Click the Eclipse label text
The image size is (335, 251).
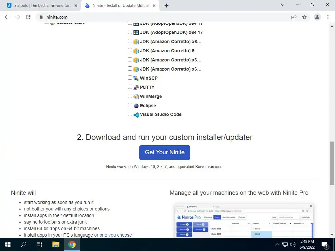pos(148,106)
